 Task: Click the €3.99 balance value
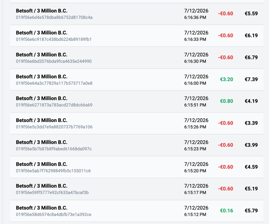(251, 145)
